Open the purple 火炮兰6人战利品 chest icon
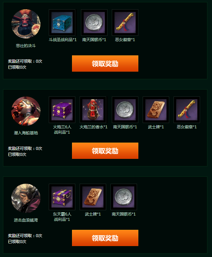The height and width of the screenshot is (257, 212). pyautogui.click(x=62, y=110)
